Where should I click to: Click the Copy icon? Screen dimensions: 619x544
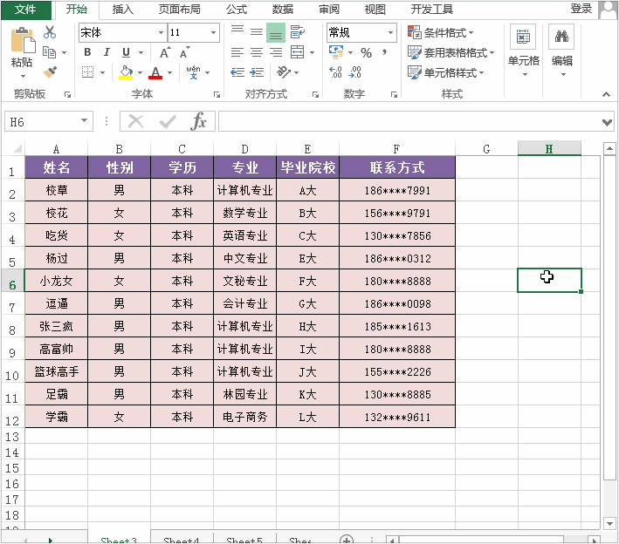pyautogui.click(x=50, y=52)
